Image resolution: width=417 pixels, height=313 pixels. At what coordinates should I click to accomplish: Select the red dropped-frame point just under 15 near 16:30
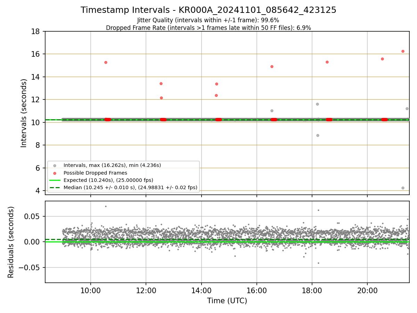click(272, 66)
